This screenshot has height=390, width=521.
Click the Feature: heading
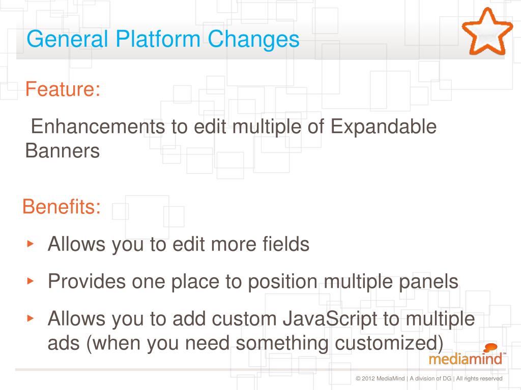click(x=63, y=89)
